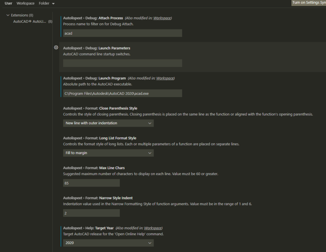Click the vertical scrollbar on the right
Screen dimensions: 326x252
pos(324,123)
